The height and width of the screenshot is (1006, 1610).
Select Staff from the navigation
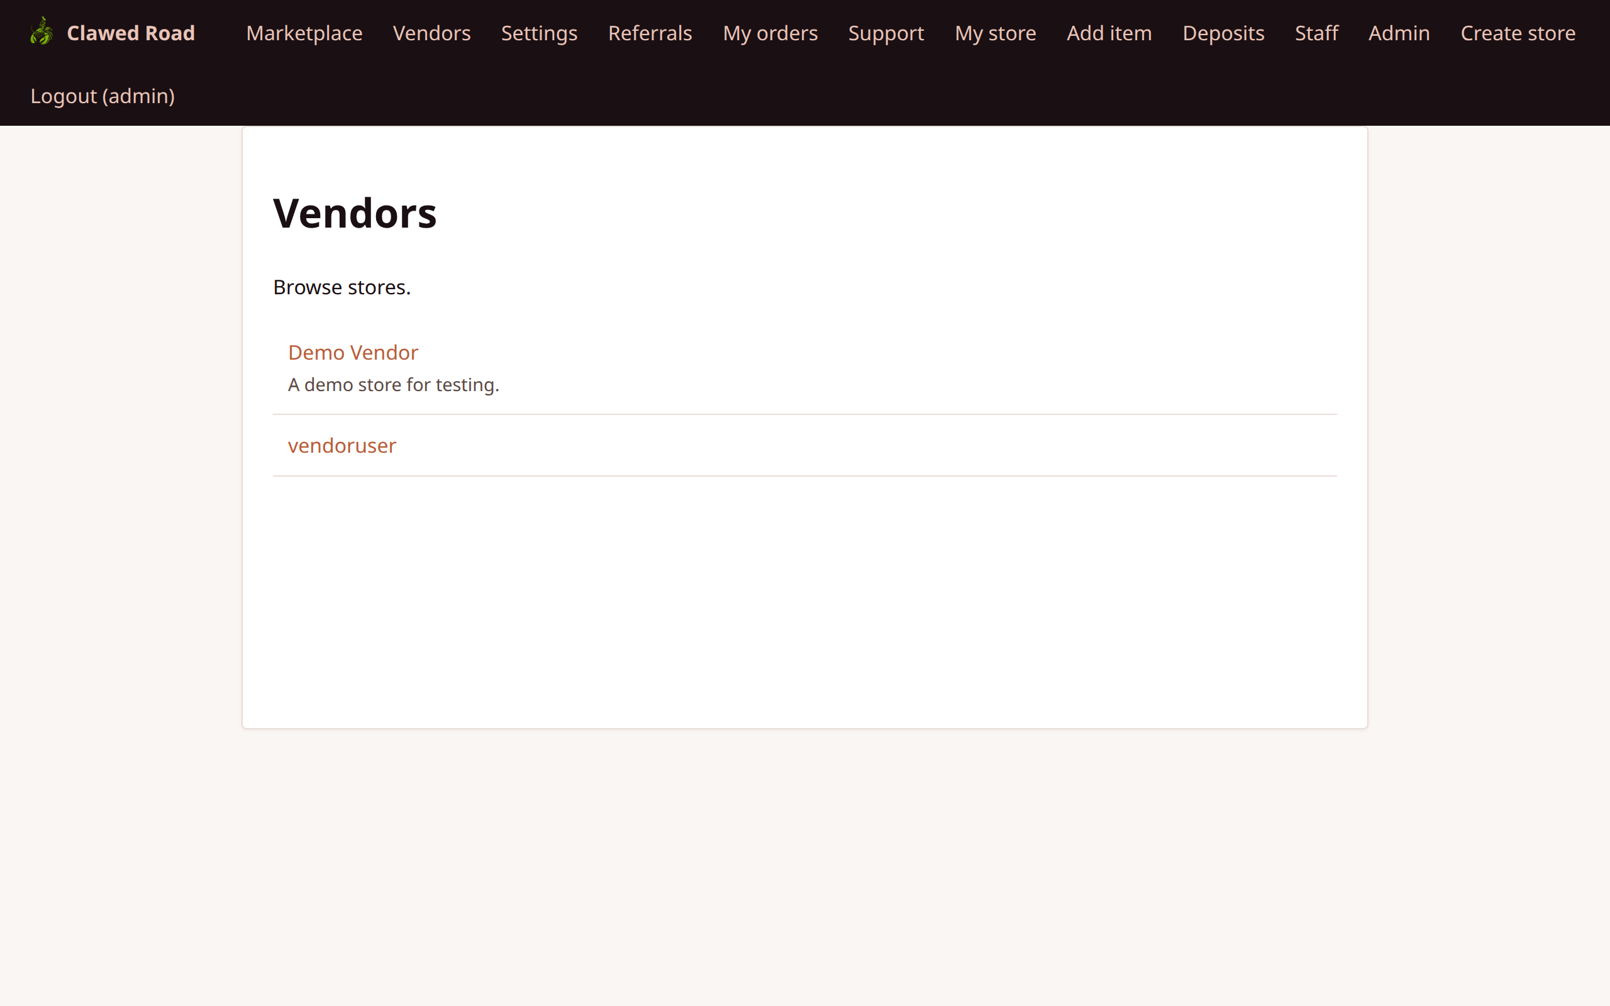[1316, 33]
